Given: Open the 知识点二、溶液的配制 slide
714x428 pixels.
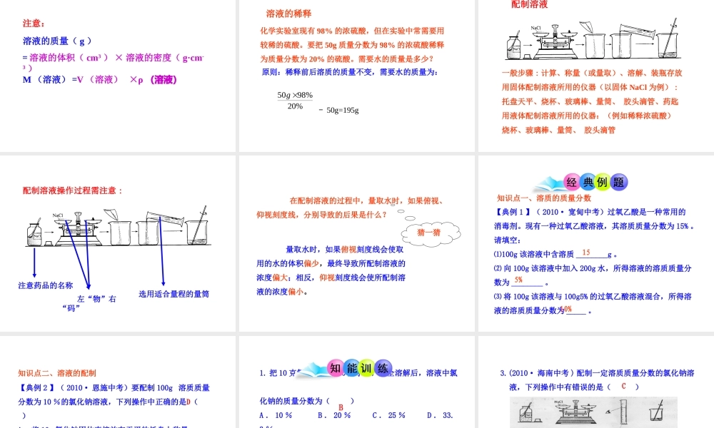Looking at the screenshot, I should (x=118, y=382).
